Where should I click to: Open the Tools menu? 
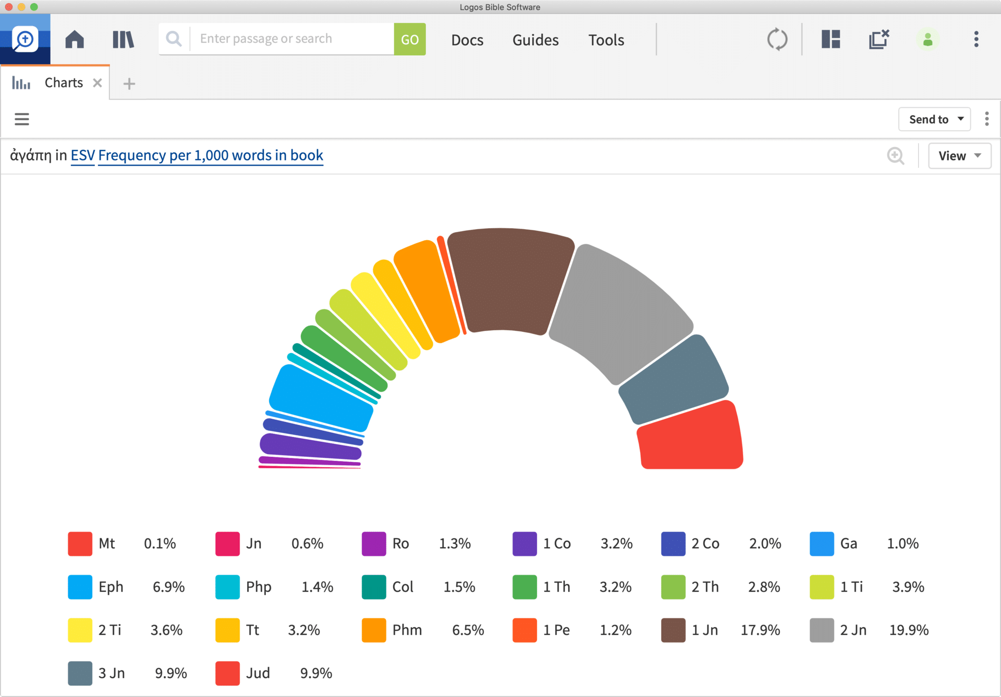[606, 40]
